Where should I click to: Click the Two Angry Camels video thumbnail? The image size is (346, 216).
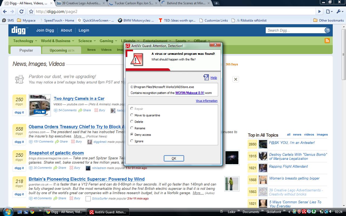(x=40, y=105)
